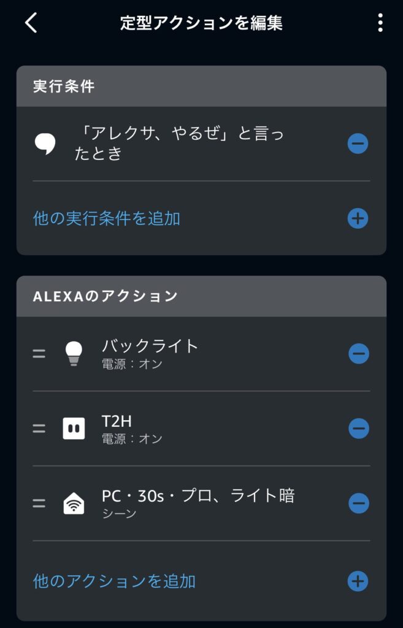Tap the light bulb icon for バックライト
The width and height of the screenshot is (403, 628).
(74, 354)
